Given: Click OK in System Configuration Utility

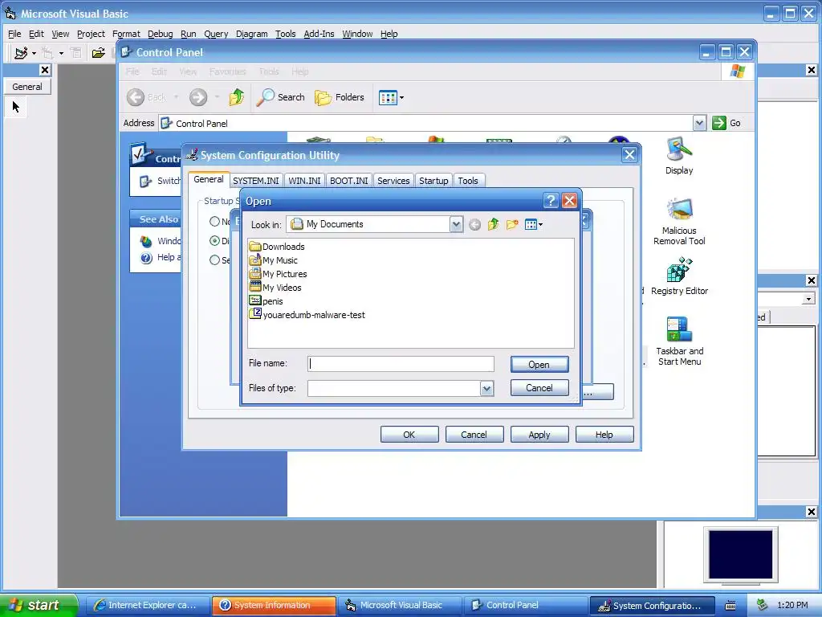Looking at the screenshot, I should point(409,435).
